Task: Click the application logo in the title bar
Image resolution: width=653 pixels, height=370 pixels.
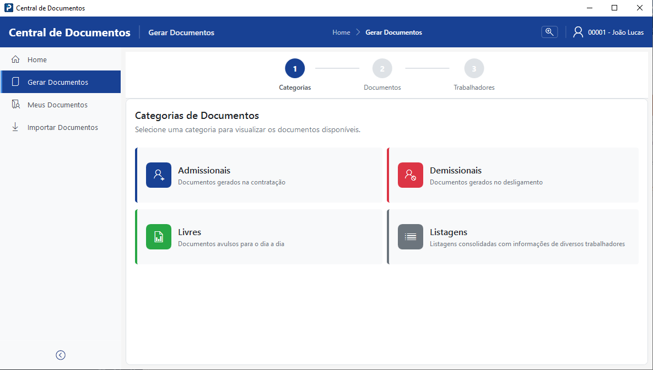Action: pyautogui.click(x=8, y=8)
